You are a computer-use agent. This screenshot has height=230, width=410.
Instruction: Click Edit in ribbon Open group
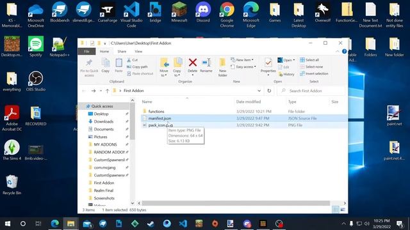click(284, 67)
